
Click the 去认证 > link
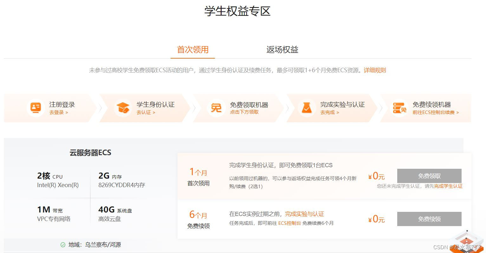click(x=146, y=112)
